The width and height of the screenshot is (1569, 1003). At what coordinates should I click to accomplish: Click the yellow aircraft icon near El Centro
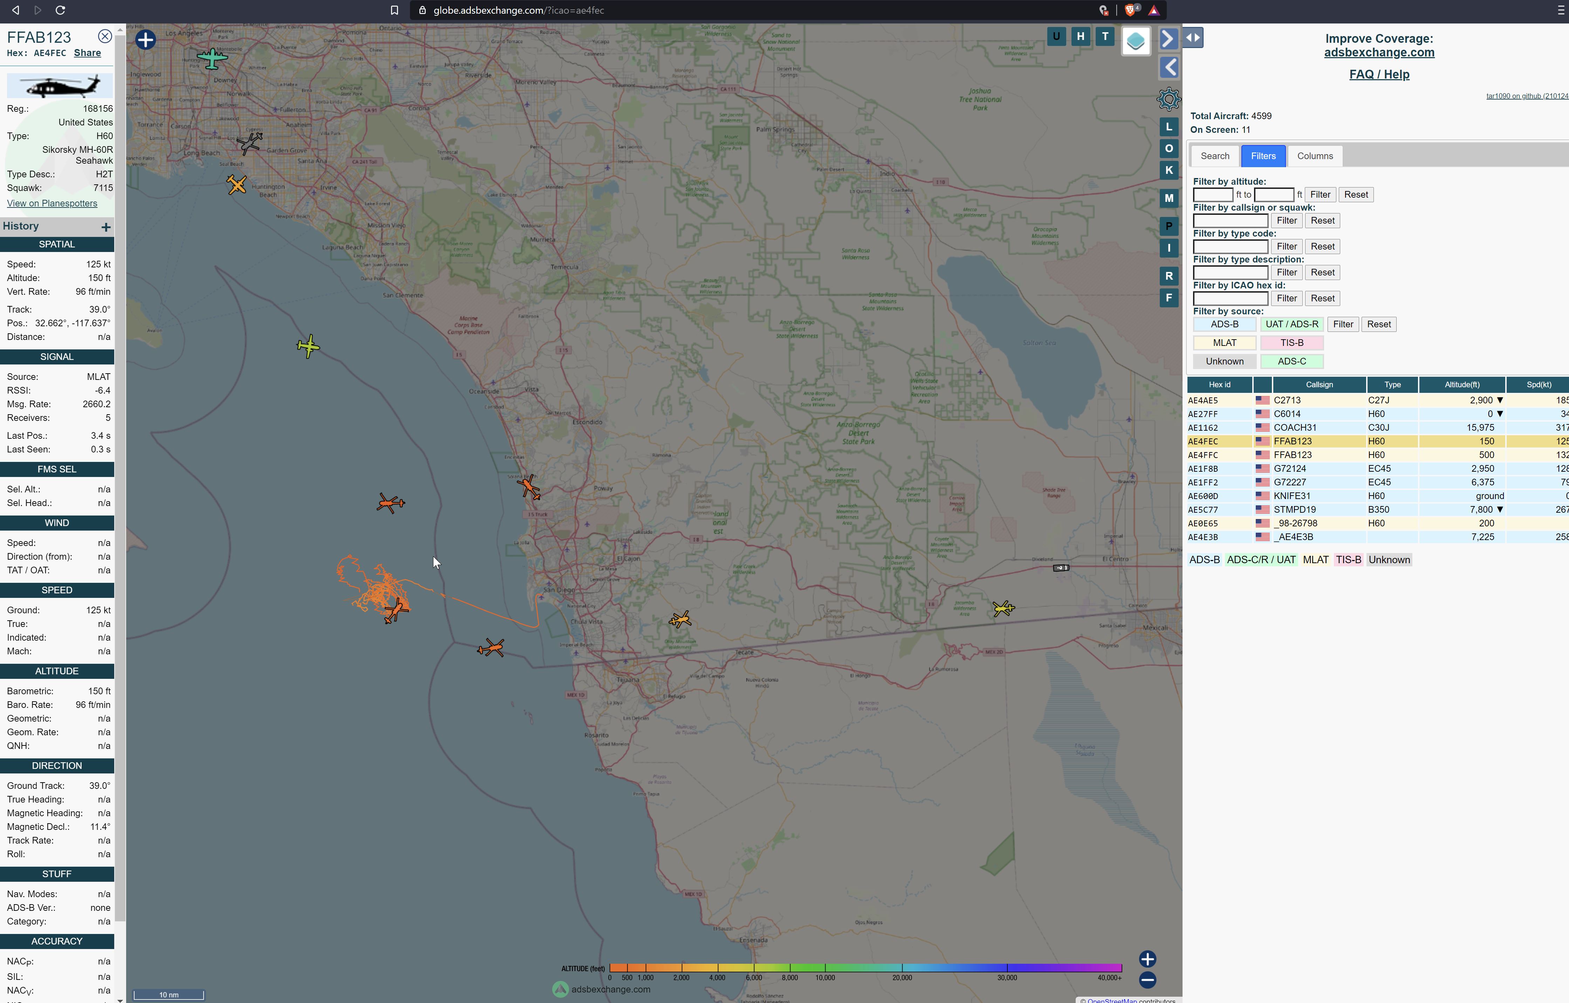(1003, 608)
